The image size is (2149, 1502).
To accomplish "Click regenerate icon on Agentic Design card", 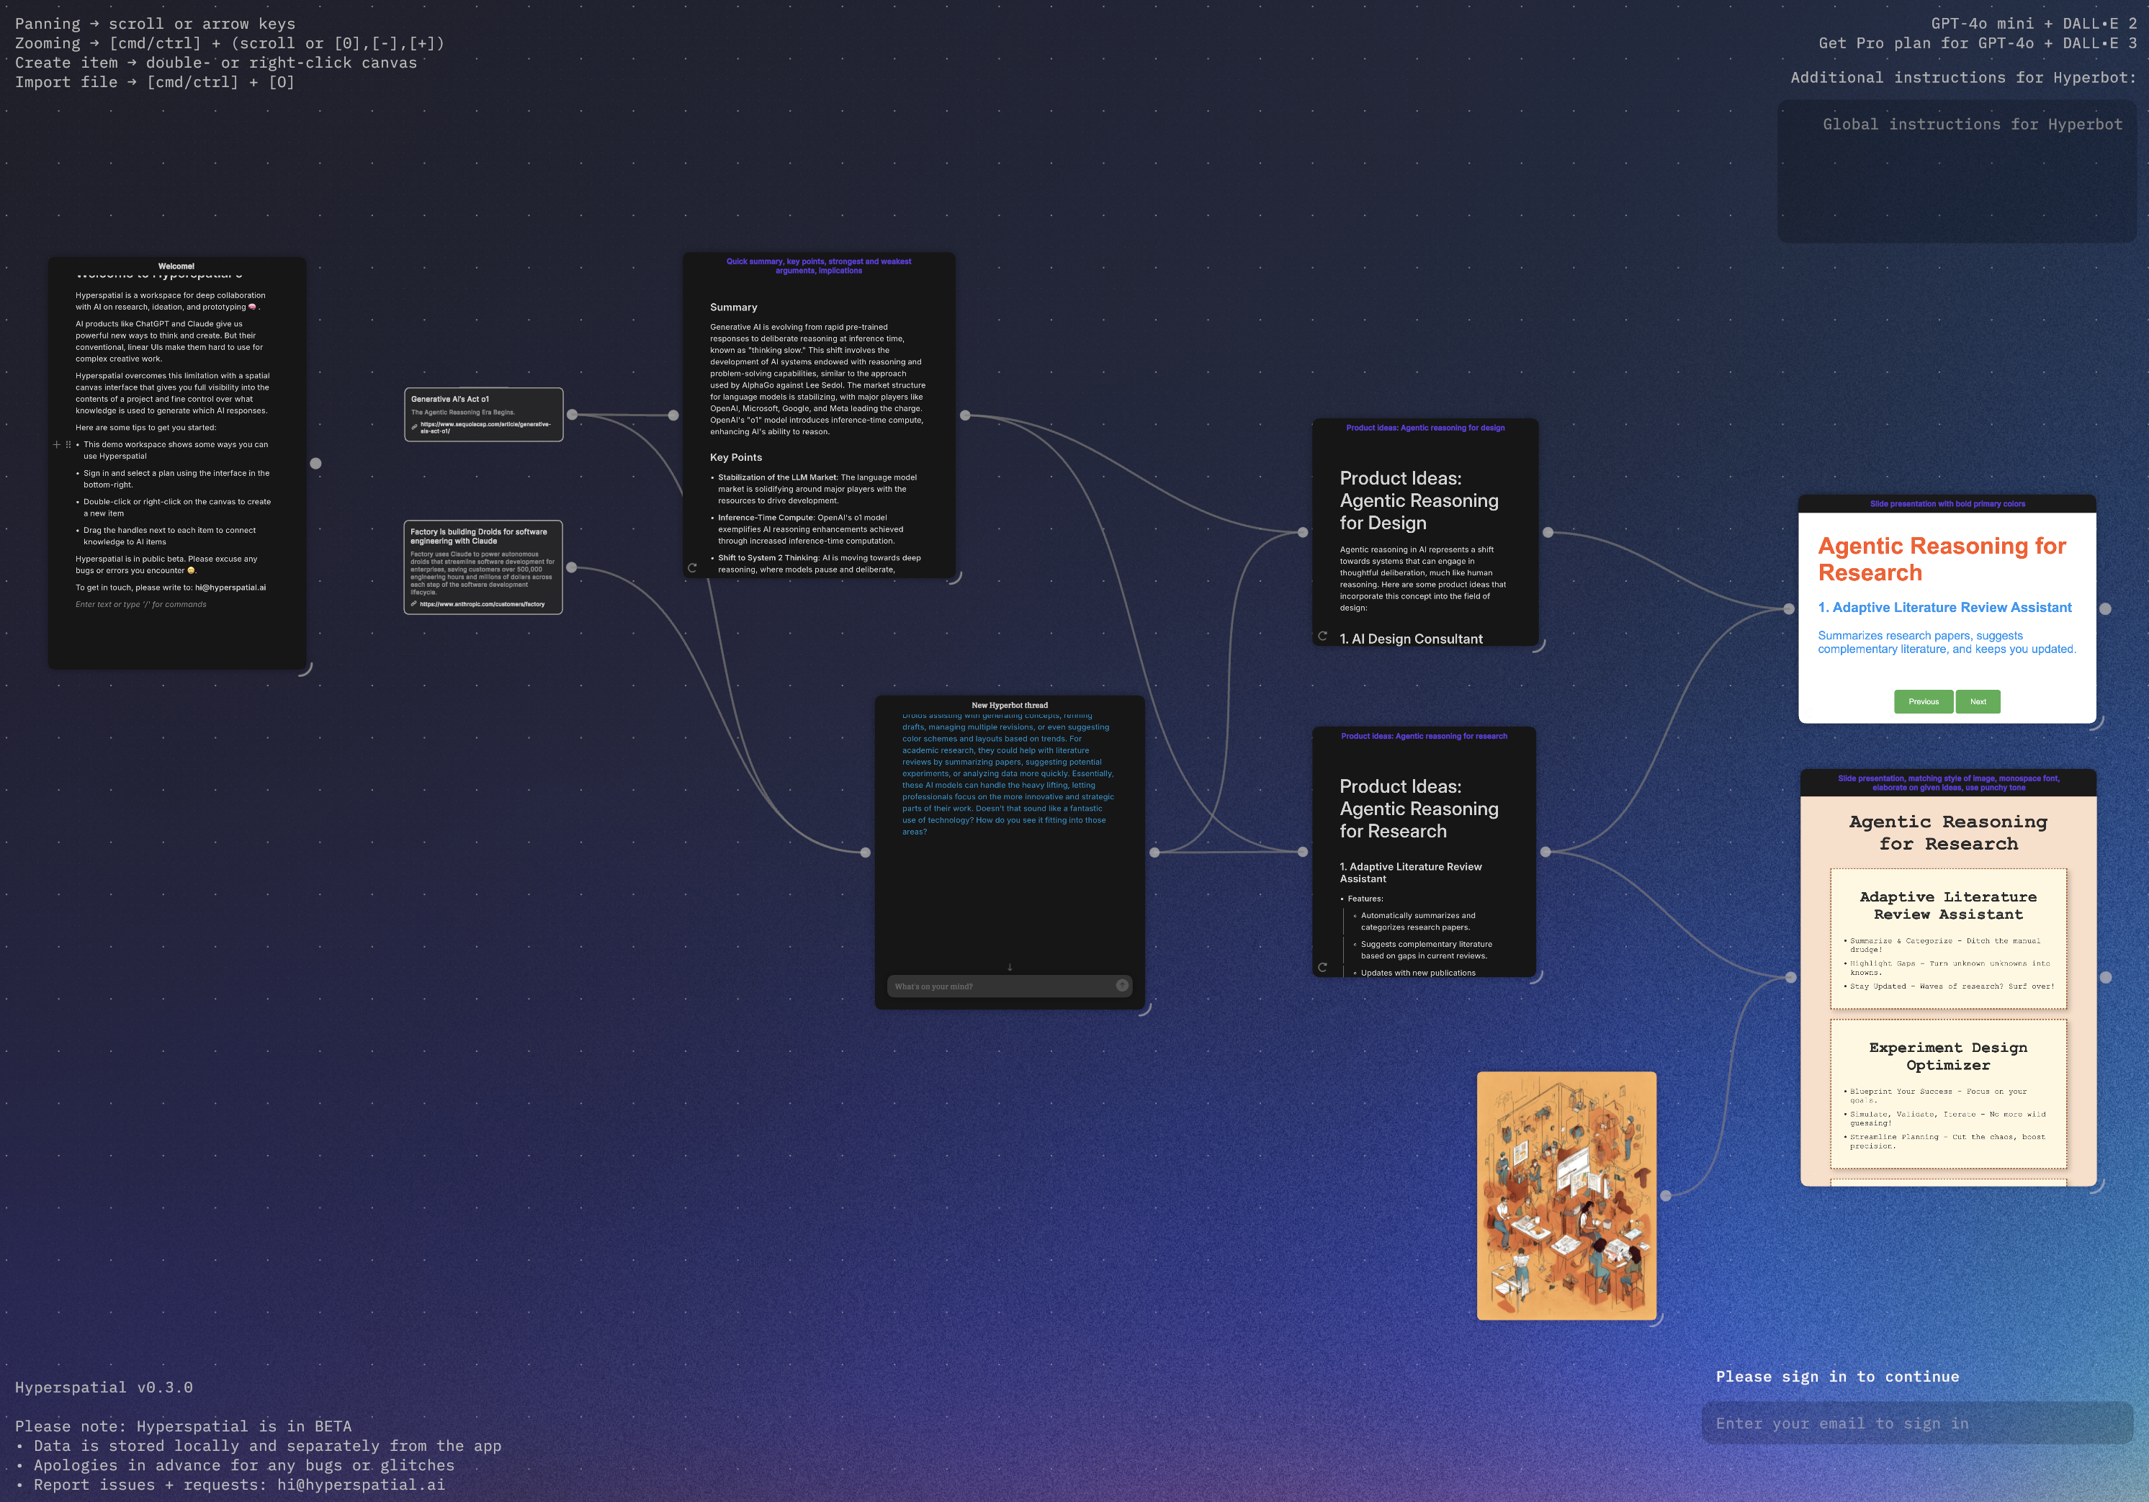I will (x=1322, y=637).
